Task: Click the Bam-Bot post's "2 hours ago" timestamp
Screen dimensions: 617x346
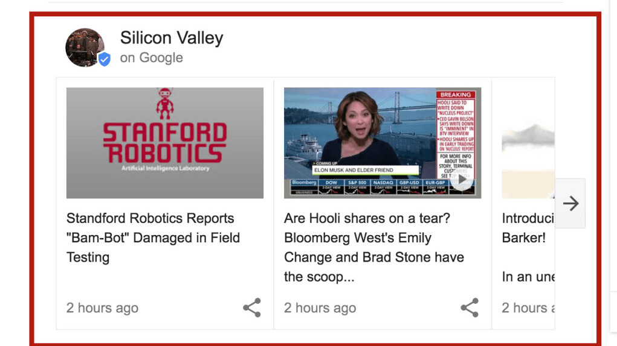Action: click(102, 308)
